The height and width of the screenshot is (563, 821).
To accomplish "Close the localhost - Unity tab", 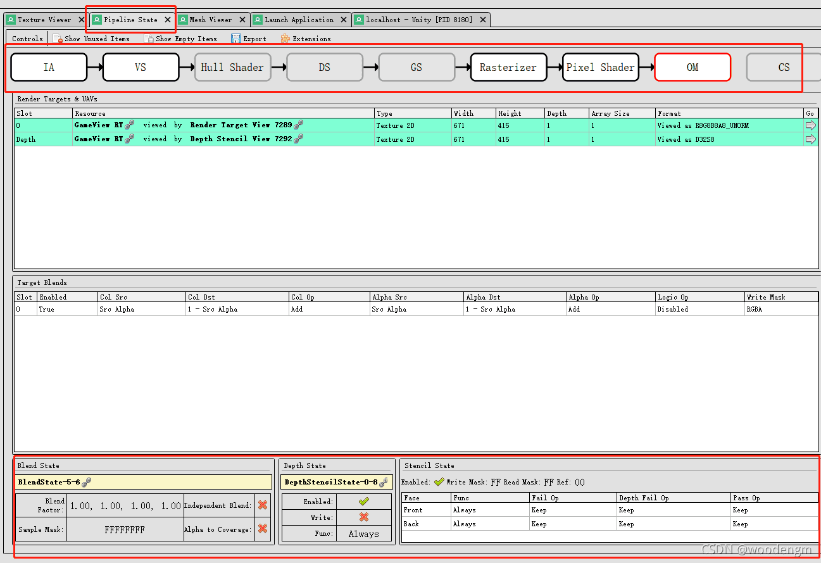I will tap(483, 20).
